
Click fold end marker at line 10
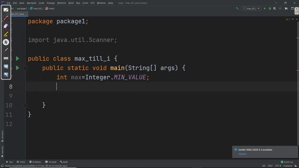point(26,105)
